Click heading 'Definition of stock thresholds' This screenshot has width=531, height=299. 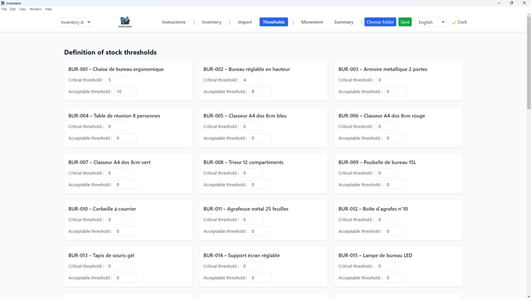[x=110, y=52]
